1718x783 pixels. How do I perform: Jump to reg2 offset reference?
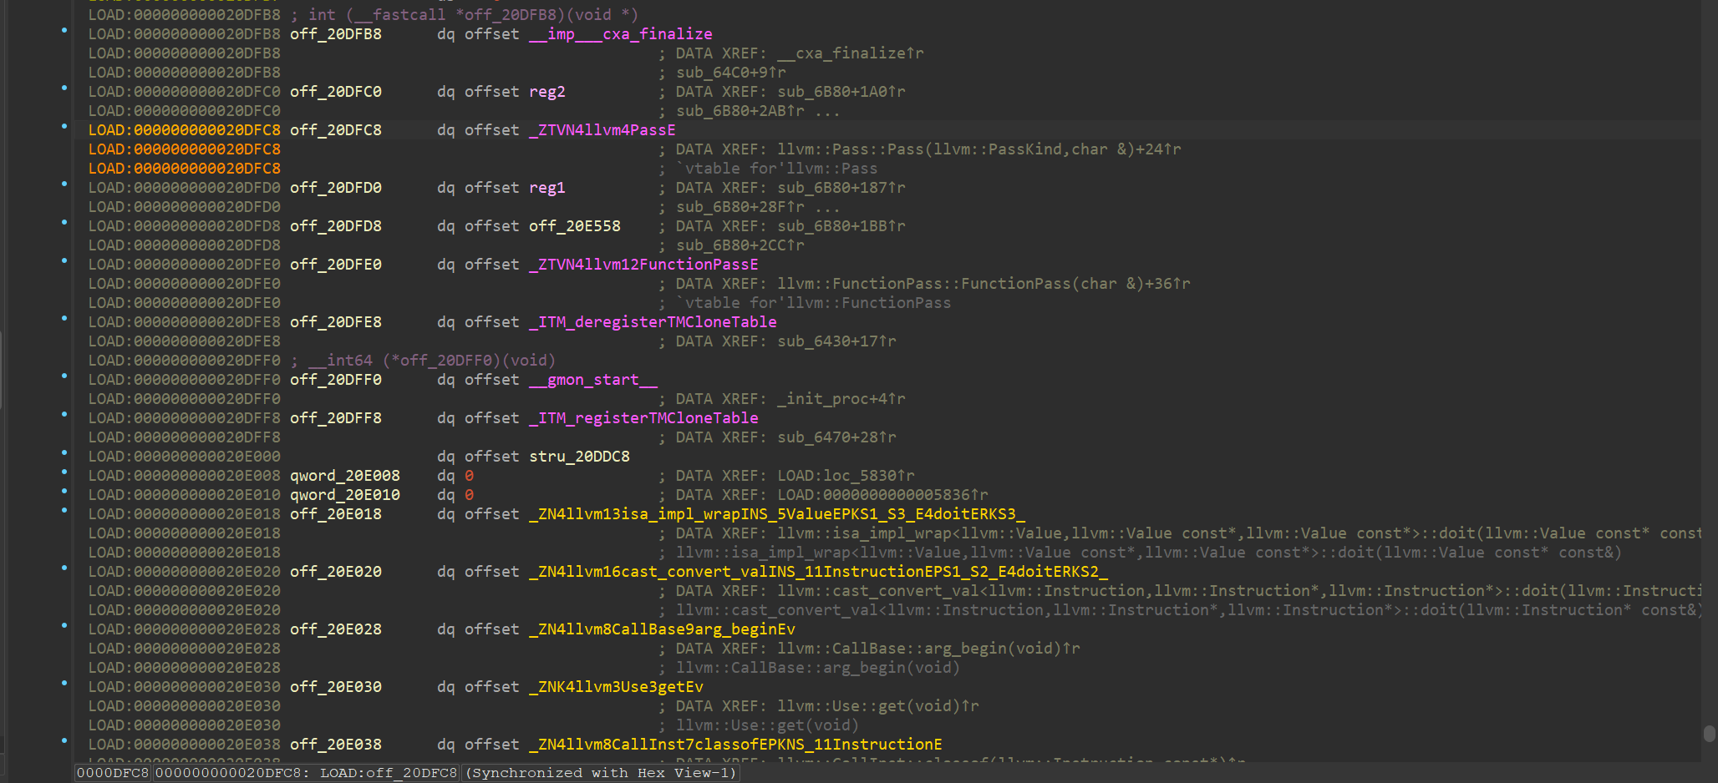(x=546, y=92)
